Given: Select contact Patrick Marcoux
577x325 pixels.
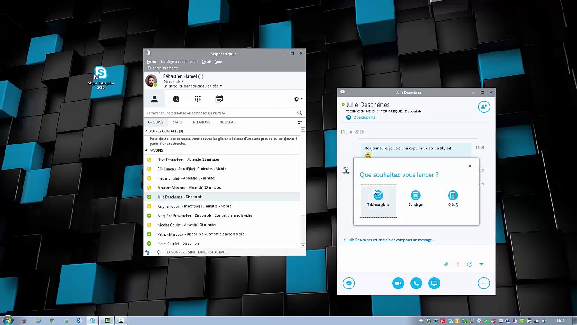Looking at the screenshot, I should point(223,234).
